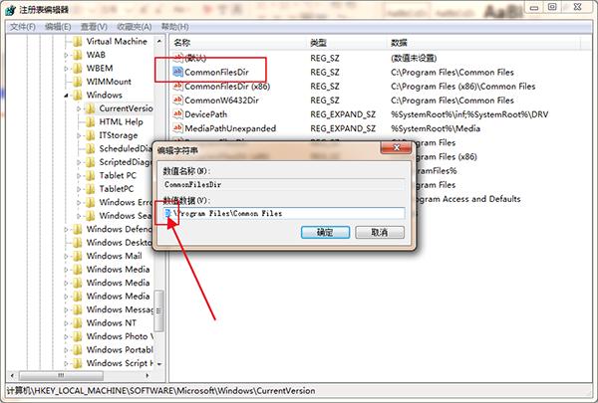
Task: Click the 数值名称 CommonFilesDir field
Action: click(x=284, y=184)
